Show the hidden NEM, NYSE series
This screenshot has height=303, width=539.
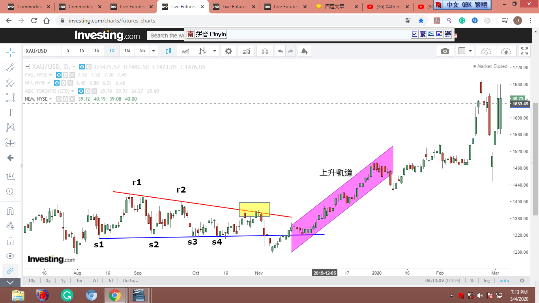pyautogui.click(x=58, y=99)
